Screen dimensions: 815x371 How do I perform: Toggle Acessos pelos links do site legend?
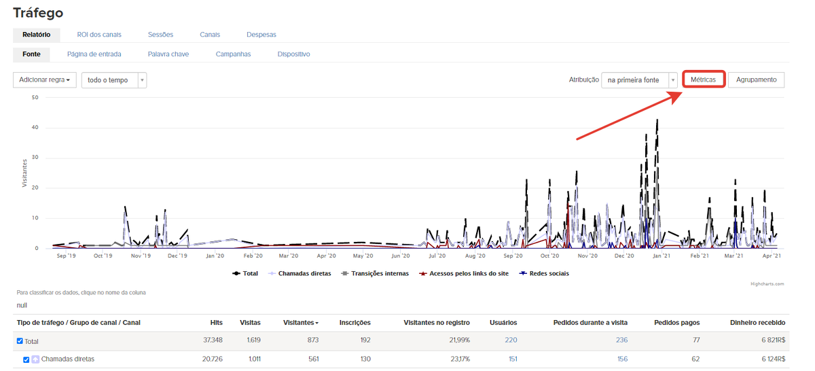click(464, 273)
